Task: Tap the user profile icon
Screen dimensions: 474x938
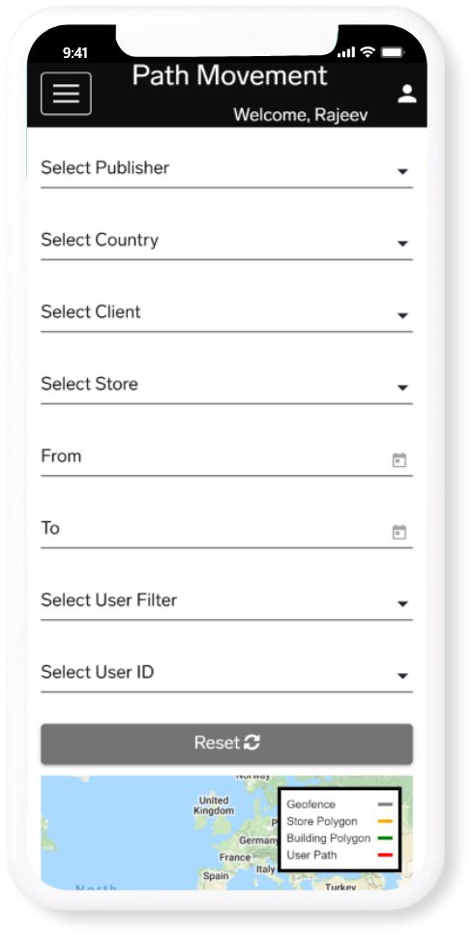Action: (x=407, y=94)
